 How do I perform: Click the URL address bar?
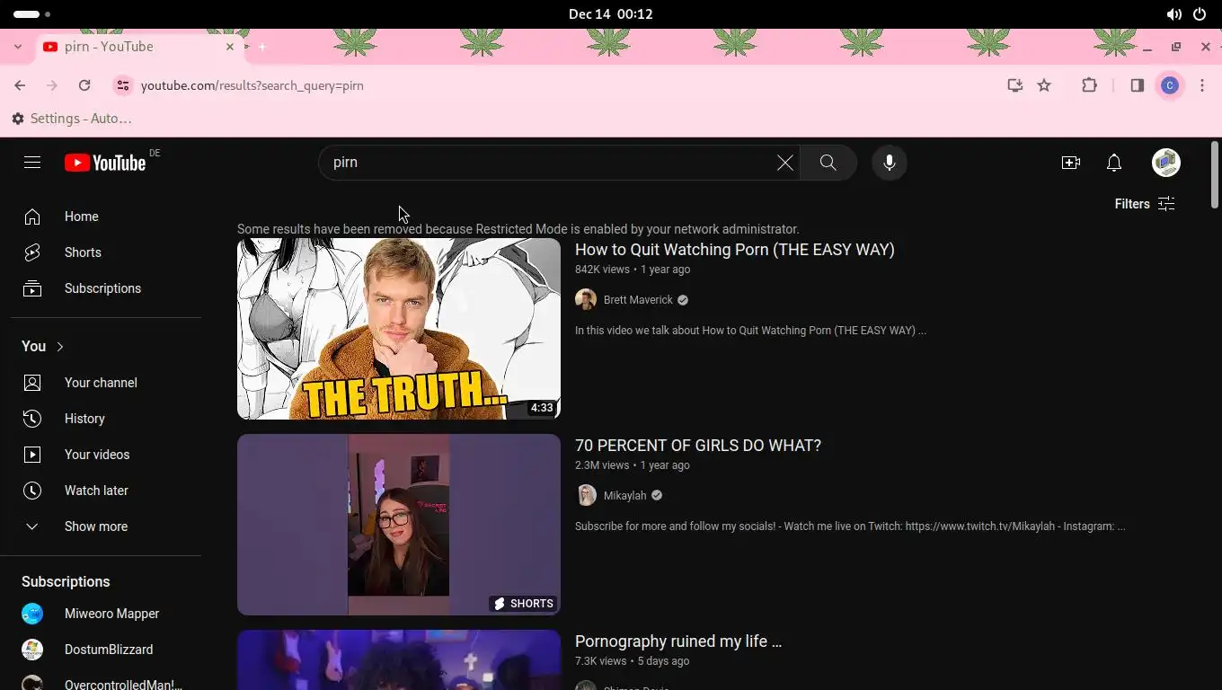[566, 85]
